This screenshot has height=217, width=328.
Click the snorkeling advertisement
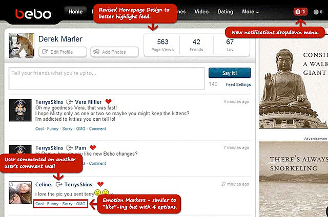click(294, 179)
